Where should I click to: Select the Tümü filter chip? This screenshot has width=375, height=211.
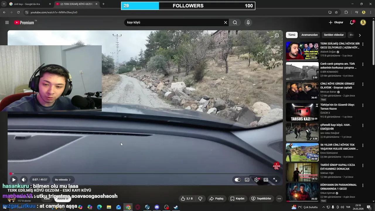click(292, 35)
